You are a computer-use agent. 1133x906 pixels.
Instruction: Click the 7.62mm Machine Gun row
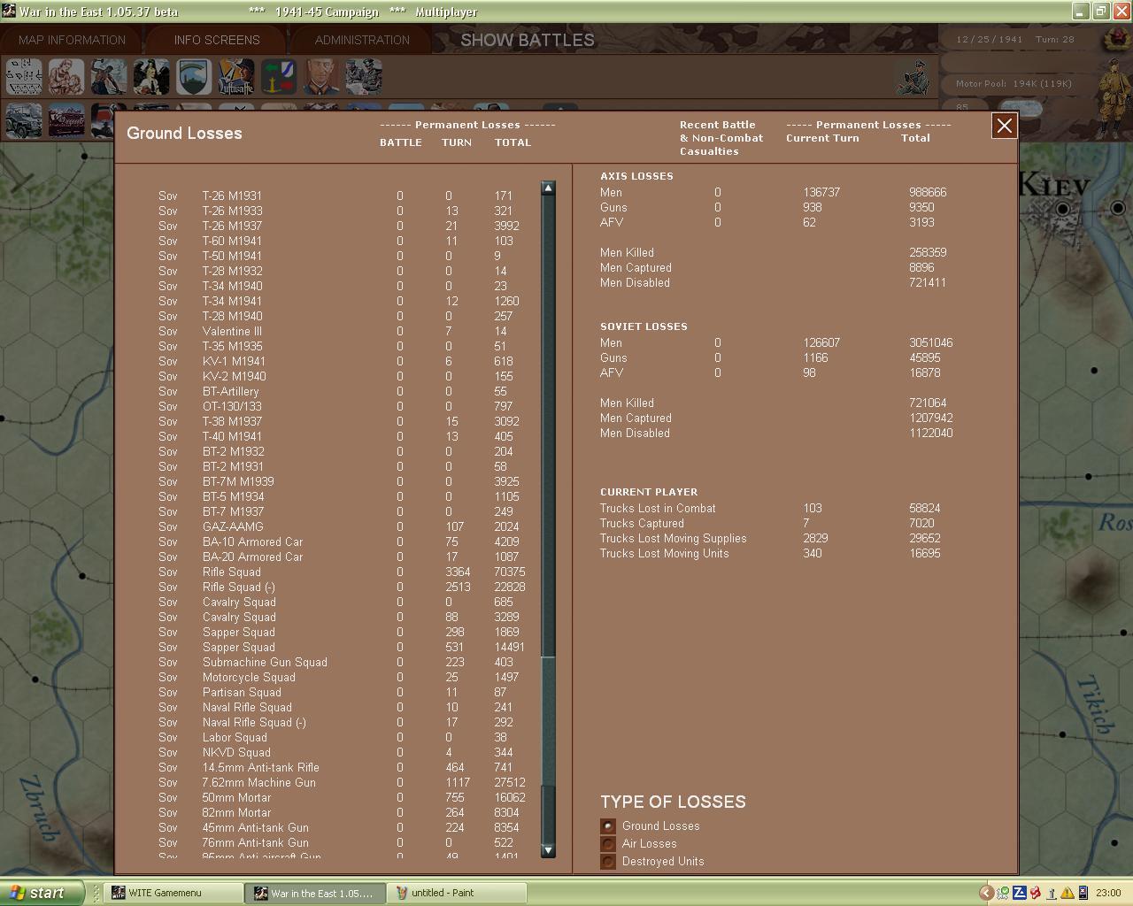pos(342,783)
